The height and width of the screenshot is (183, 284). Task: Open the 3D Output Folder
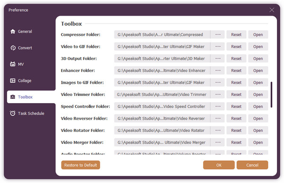click(258, 59)
